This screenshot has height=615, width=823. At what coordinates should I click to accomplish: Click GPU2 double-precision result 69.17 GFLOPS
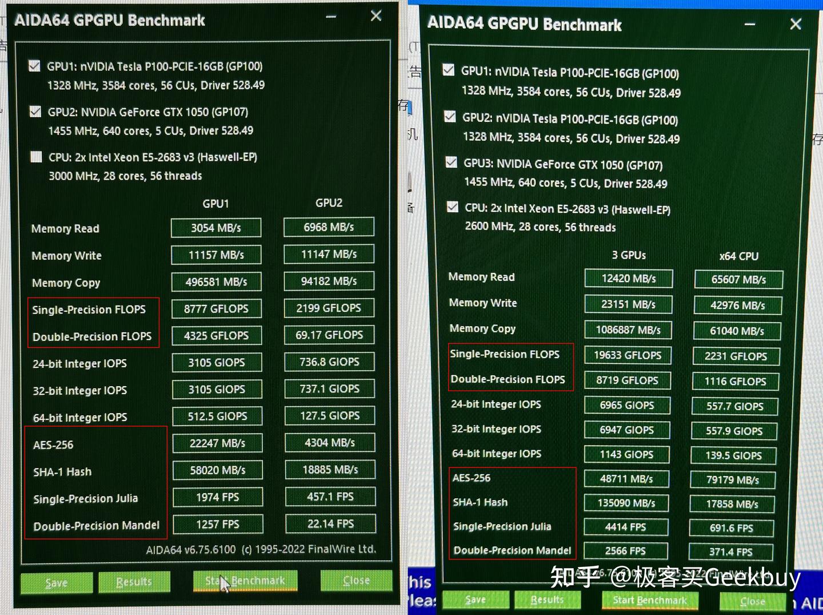(x=329, y=335)
